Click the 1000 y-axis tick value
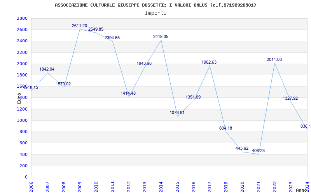311x194 pixels. pyautogui.click(x=22, y=121)
